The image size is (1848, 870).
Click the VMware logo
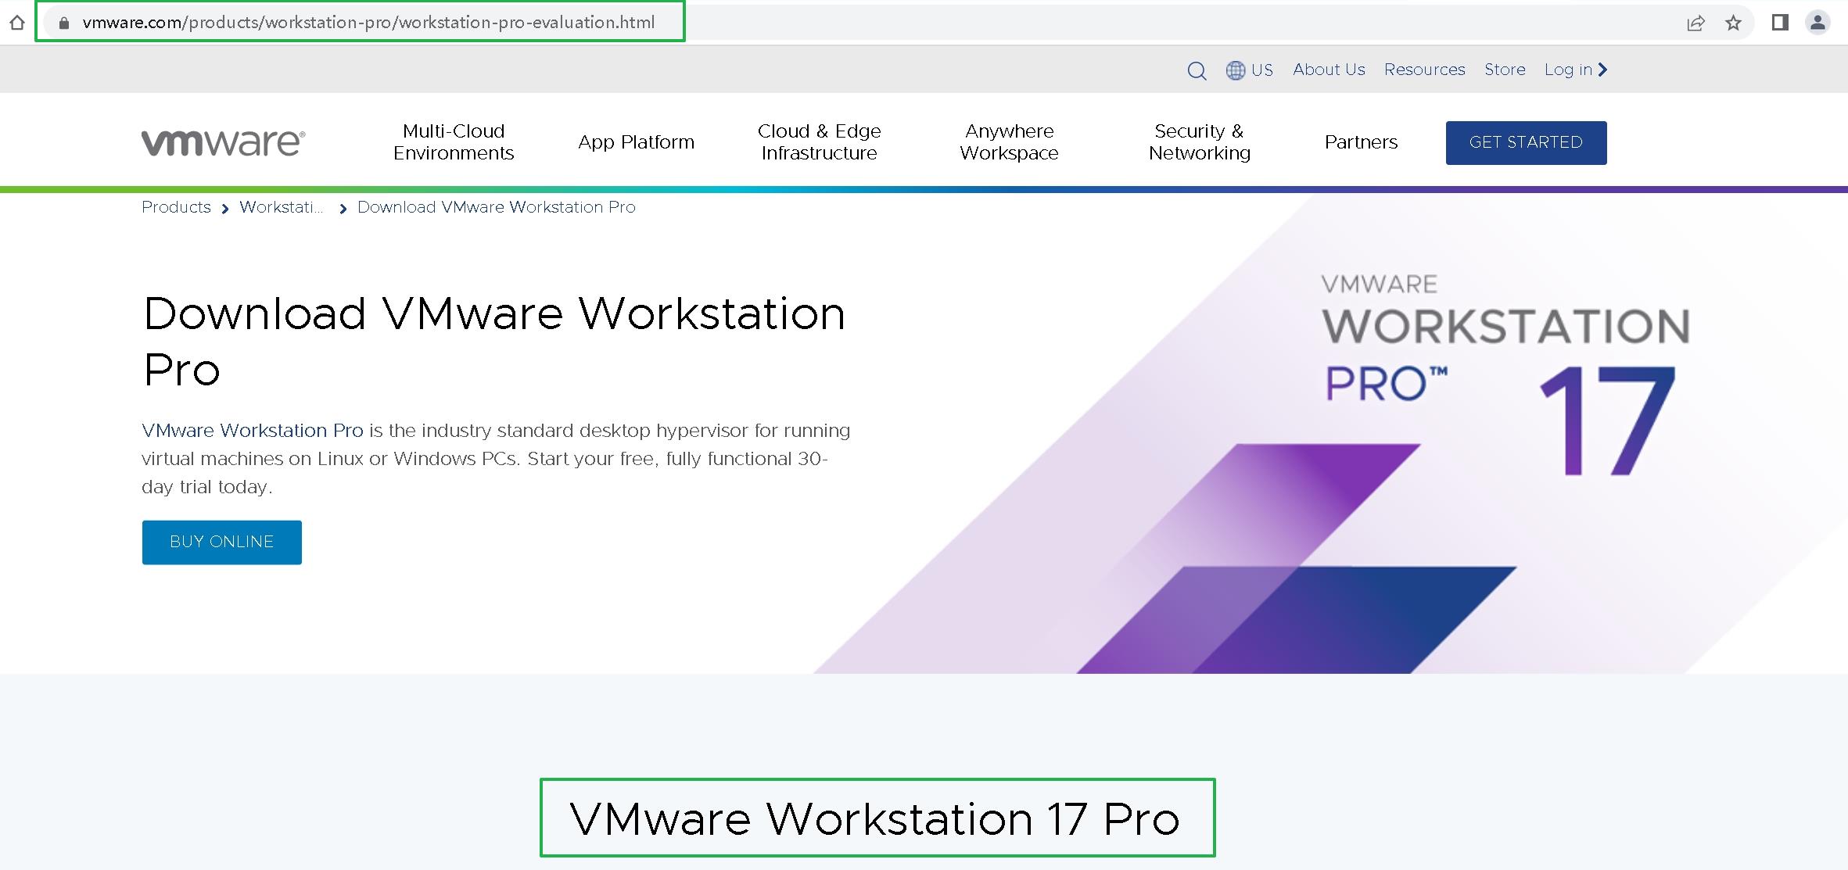(224, 143)
